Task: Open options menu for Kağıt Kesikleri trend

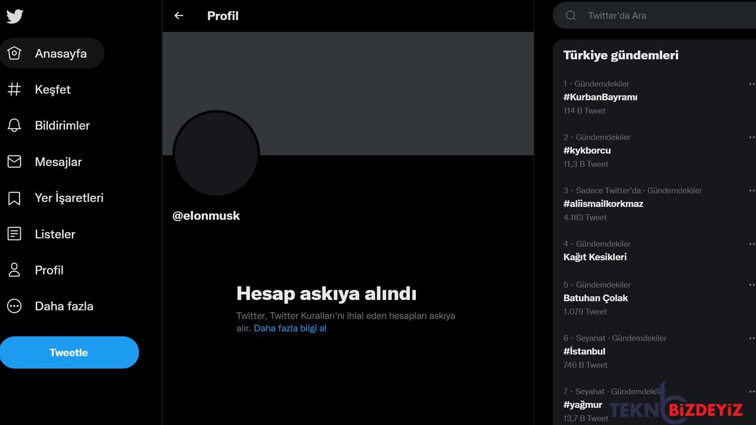Action: point(752,243)
